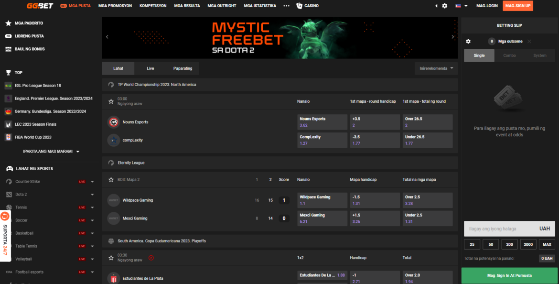The height and width of the screenshot is (284, 559).
Task: Show previous promo banner
Action: click(107, 37)
